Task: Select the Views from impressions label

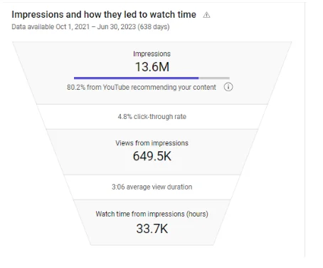Action: 152,143
